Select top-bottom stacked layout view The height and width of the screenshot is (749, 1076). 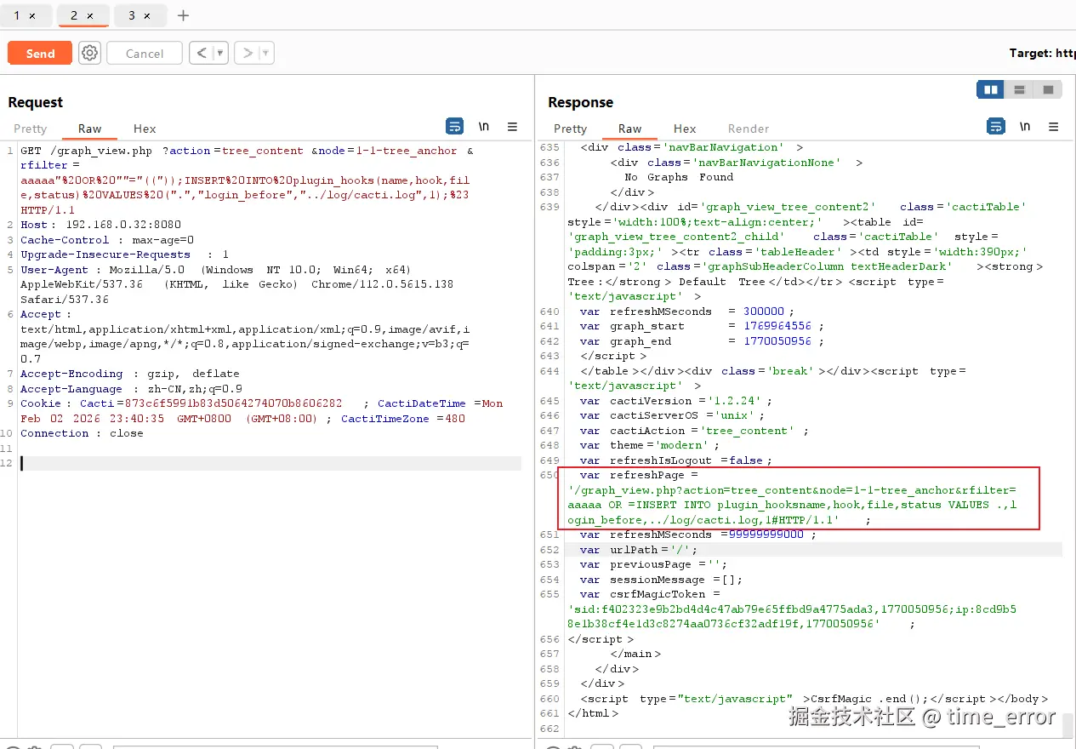pyautogui.click(x=1019, y=89)
